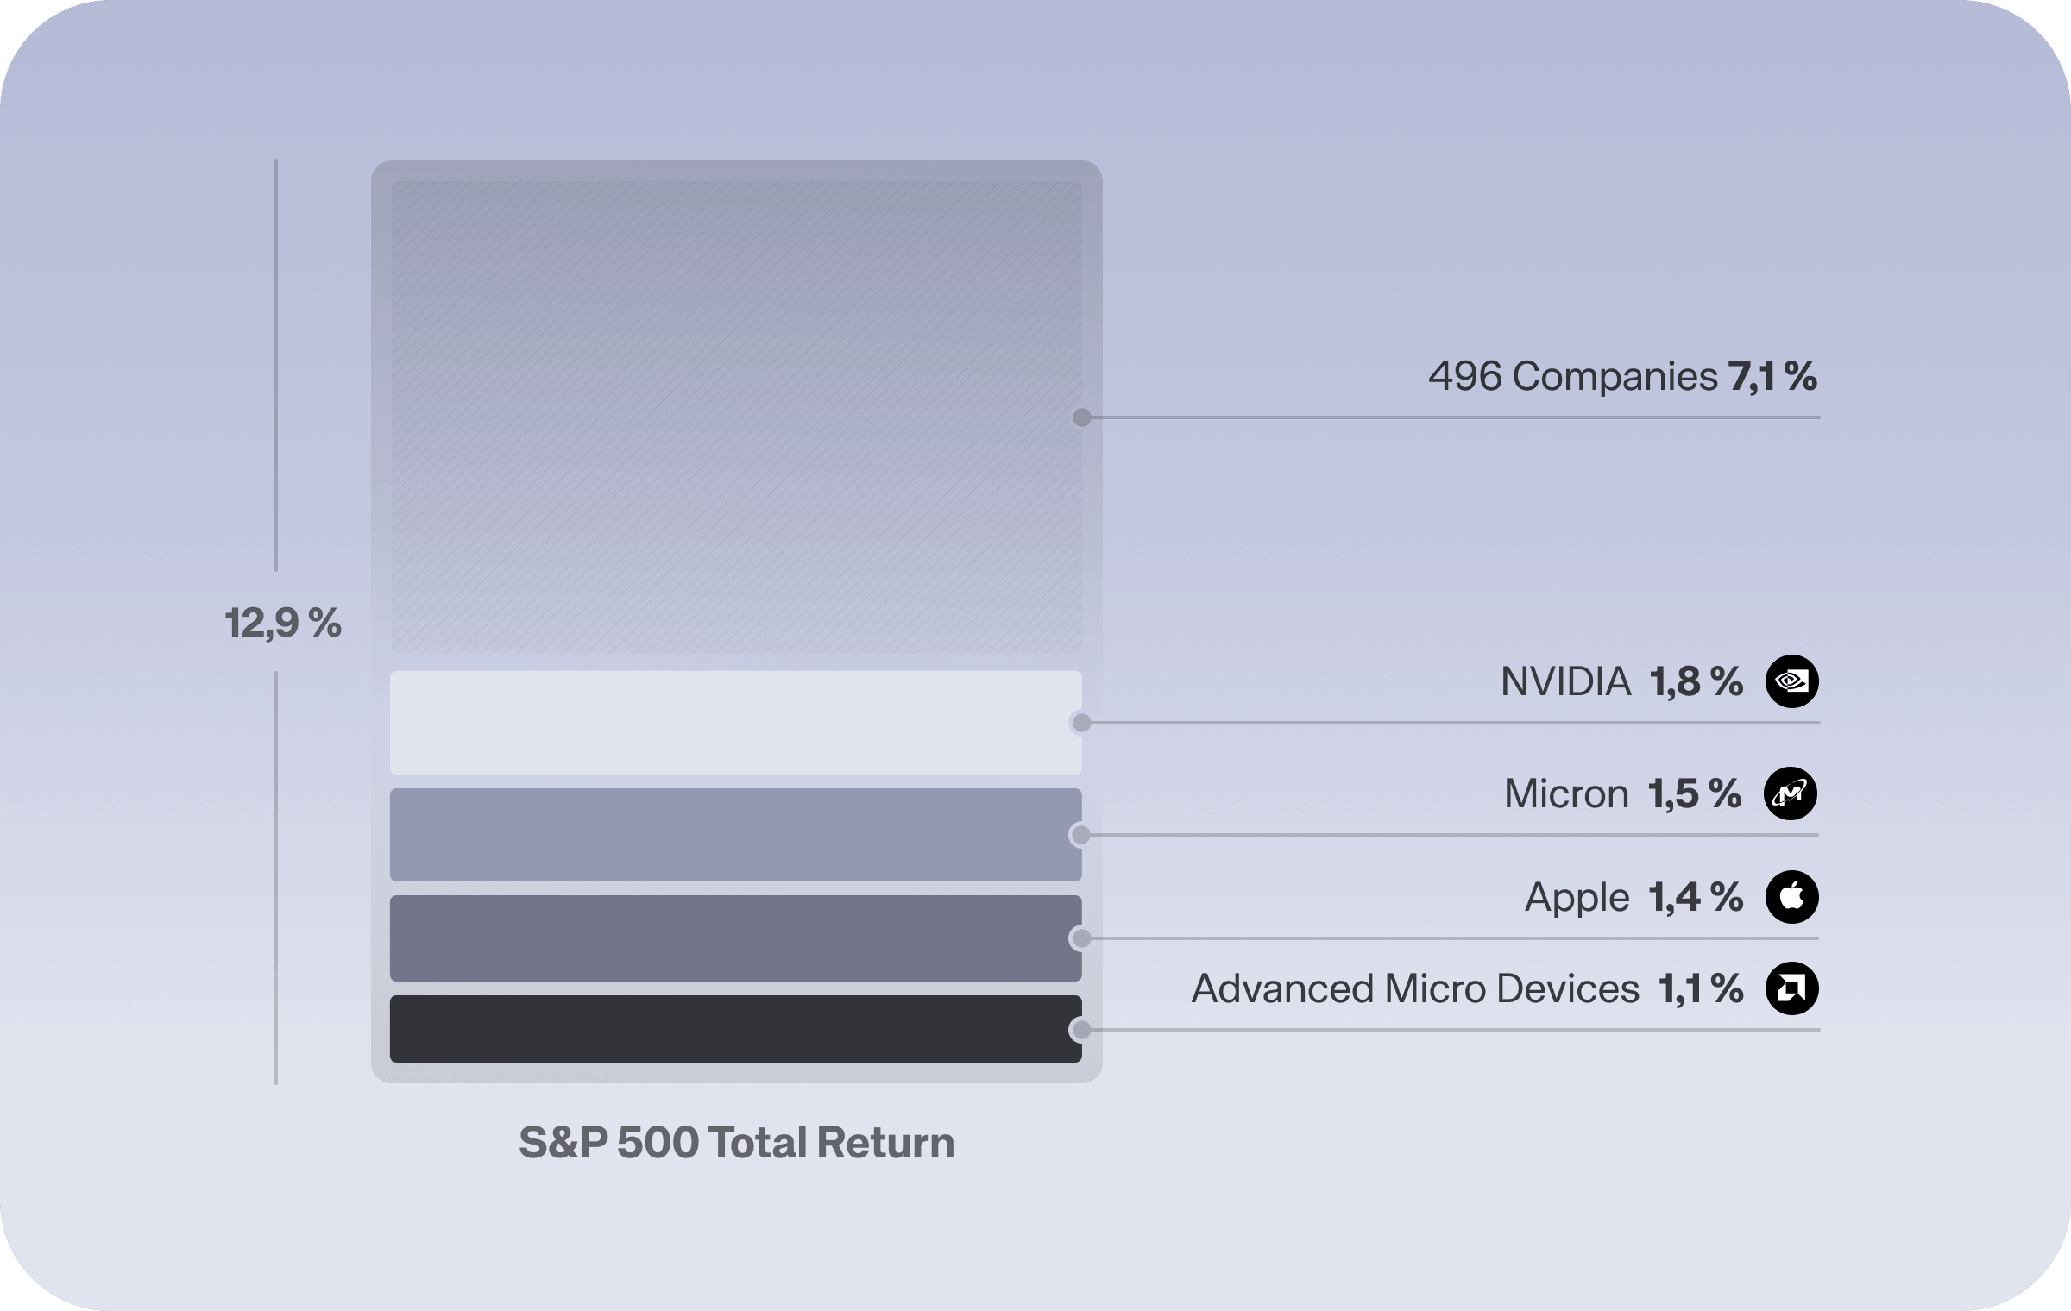The width and height of the screenshot is (2071, 1311).
Task: Click the Micron logo icon
Action: pos(1791,793)
